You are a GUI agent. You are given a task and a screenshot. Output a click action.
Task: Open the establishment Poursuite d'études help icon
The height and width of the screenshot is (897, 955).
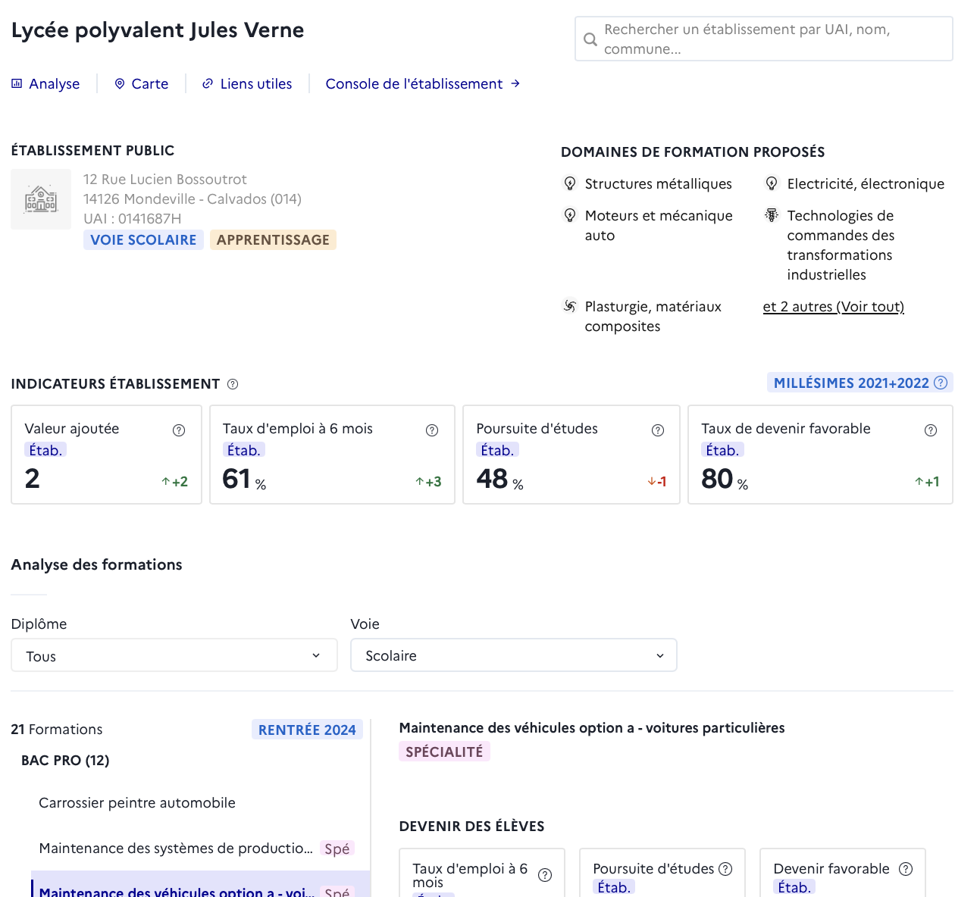click(658, 430)
